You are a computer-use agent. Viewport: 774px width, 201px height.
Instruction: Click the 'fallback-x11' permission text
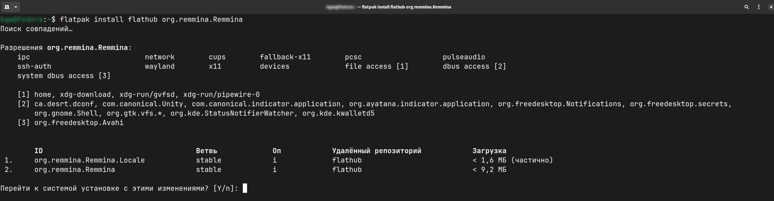285,57
